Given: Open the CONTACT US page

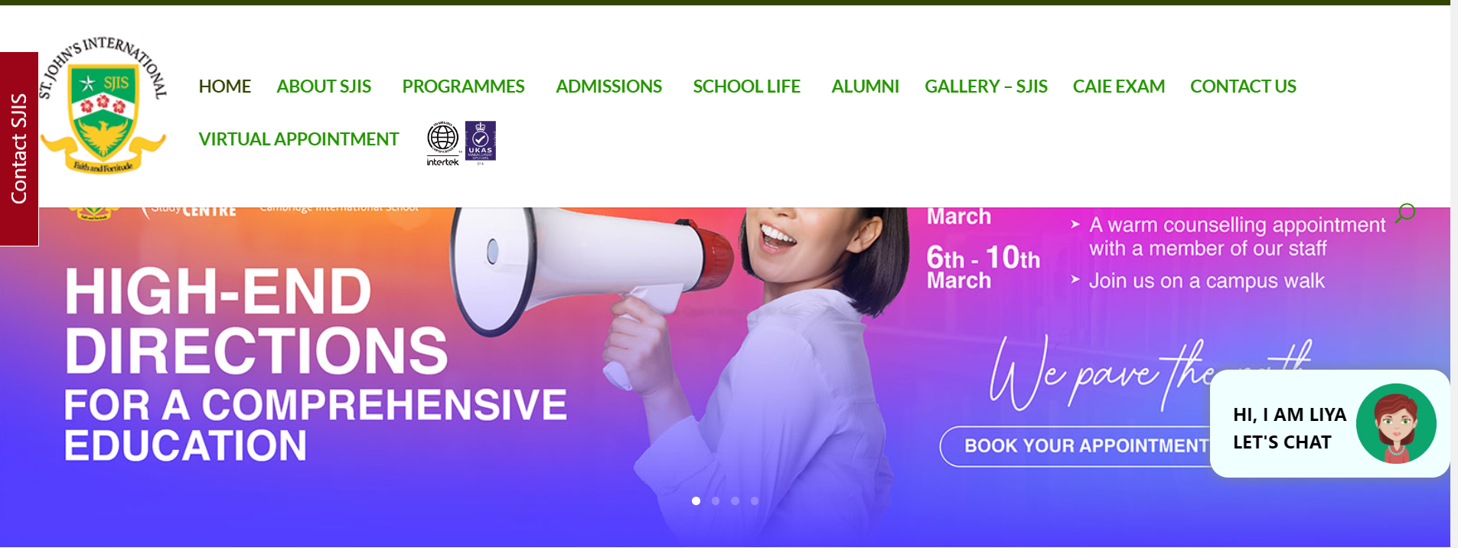Looking at the screenshot, I should [x=1243, y=86].
